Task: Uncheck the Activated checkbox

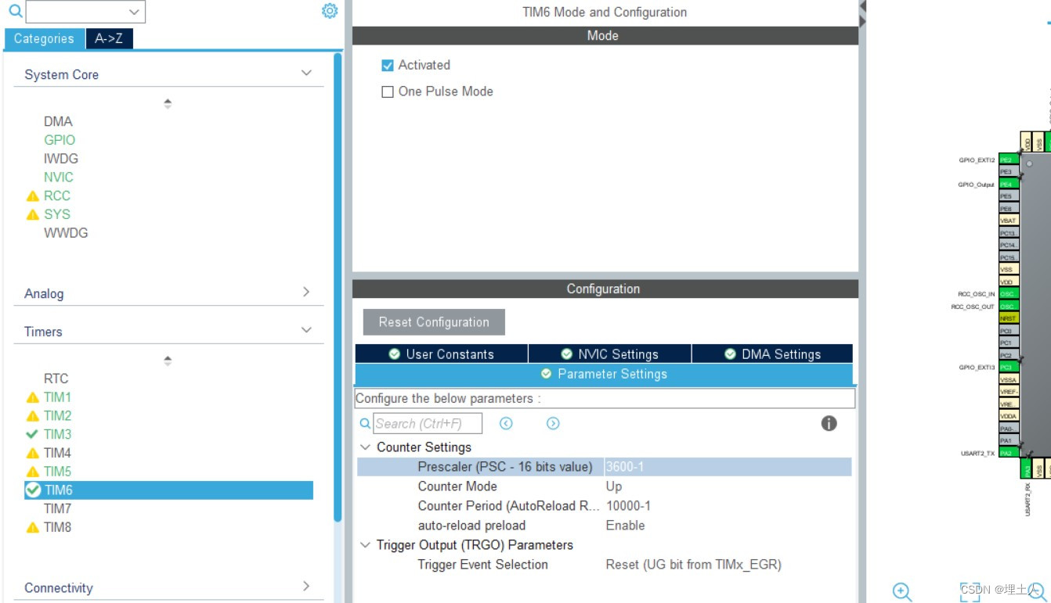Action: pyautogui.click(x=388, y=66)
